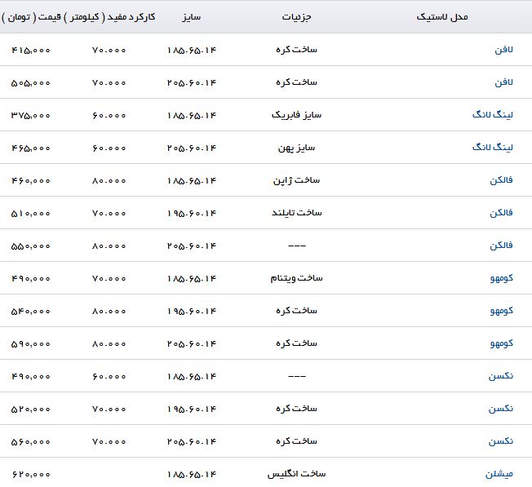
Task: Click mileage 80.000 in the 460,000 row
Action: (109, 181)
